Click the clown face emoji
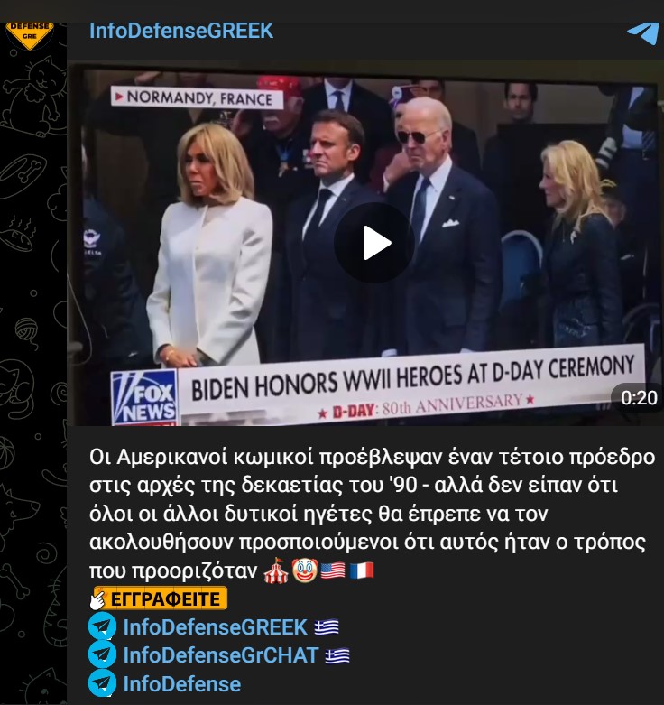The height and width of the screenshot is (705, 664). pyautogui.click(x=305, y=570)
